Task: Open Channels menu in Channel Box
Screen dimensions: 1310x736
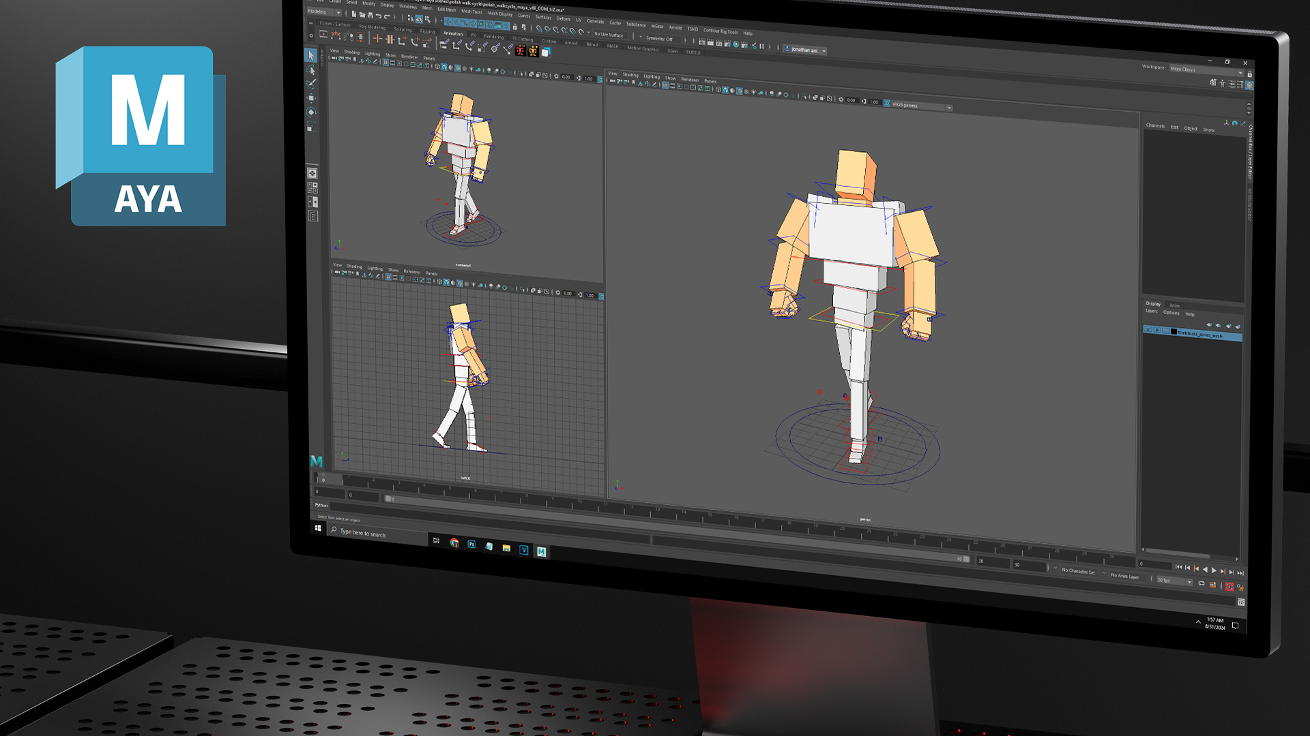Action: click(x=1155, y=125)
